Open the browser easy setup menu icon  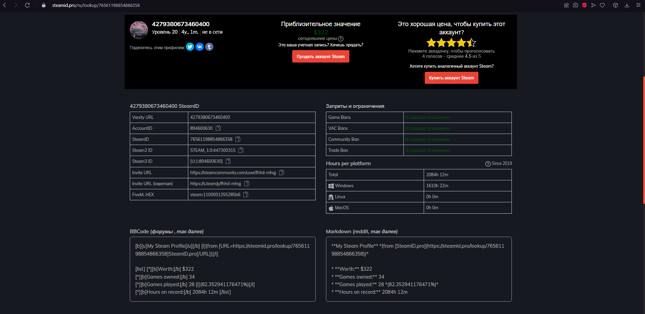[638, 5]
